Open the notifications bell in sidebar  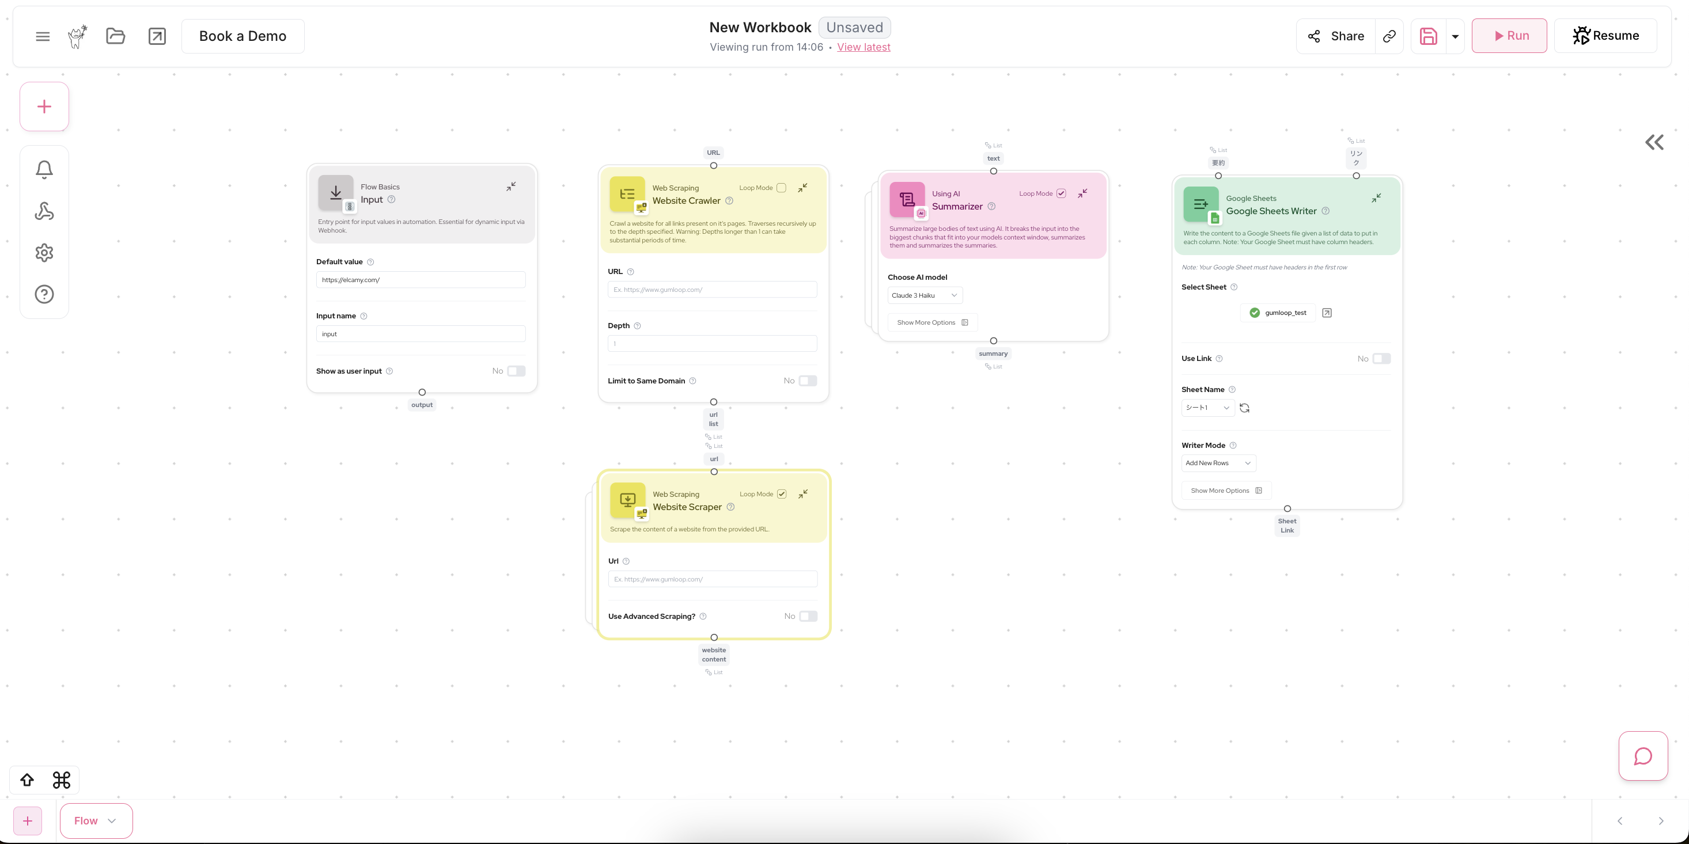pyautogui.click(x=44, y=170)
